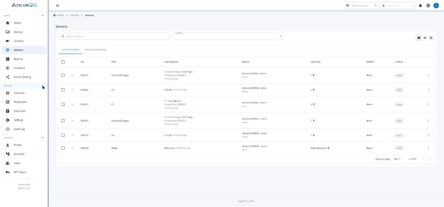Viewport: 444px width, 207px height.
Task: Collapse the sidebar with the menu toggle icon
Action: point(57,6)
